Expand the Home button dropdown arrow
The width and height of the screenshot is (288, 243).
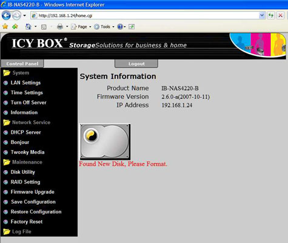point(35,27)
